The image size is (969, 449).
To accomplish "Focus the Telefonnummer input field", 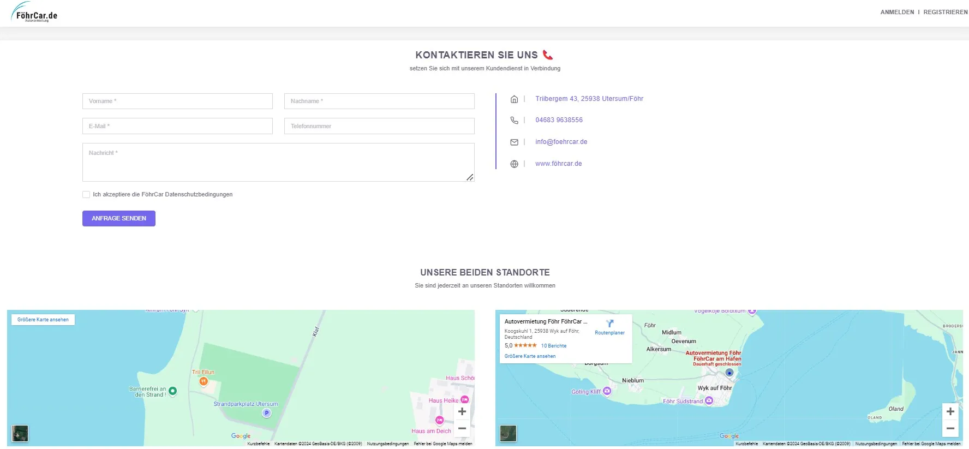I will coord(379,126).
